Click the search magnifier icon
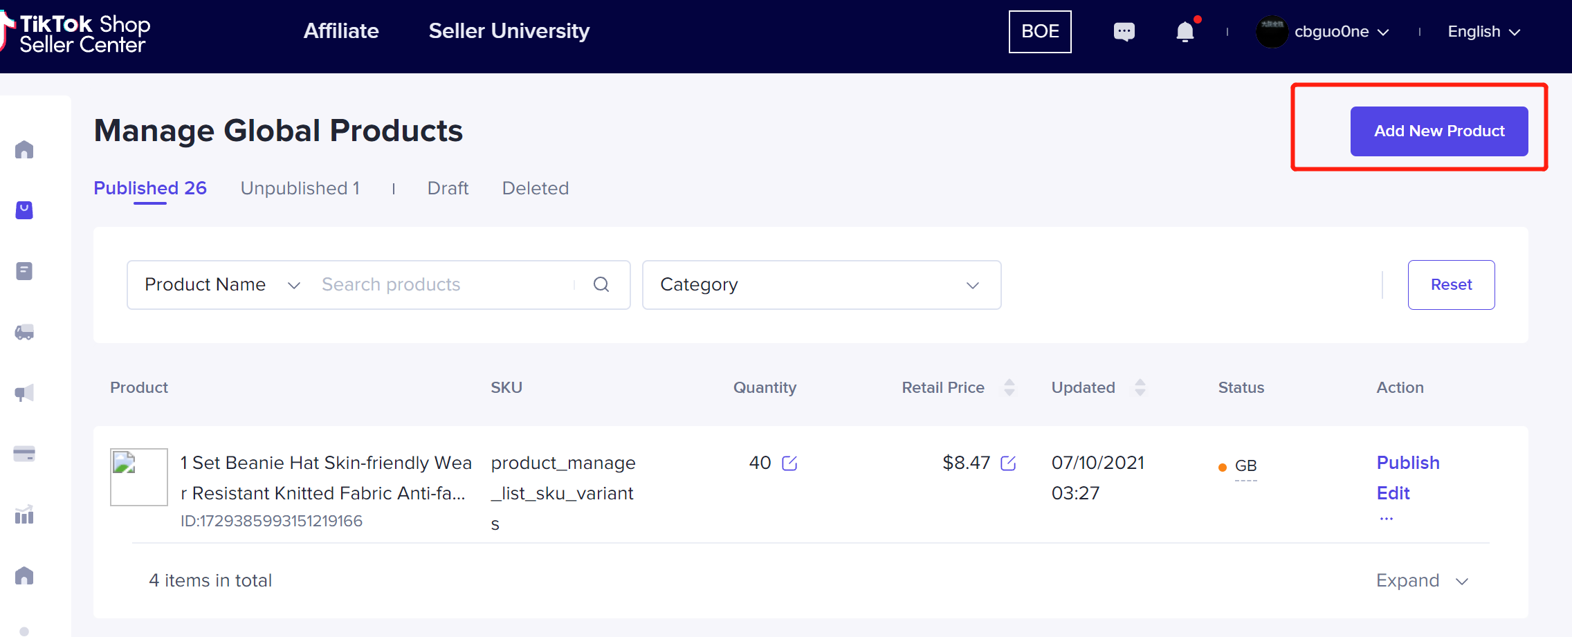The image size is (1572, 637). click(601, 284)
